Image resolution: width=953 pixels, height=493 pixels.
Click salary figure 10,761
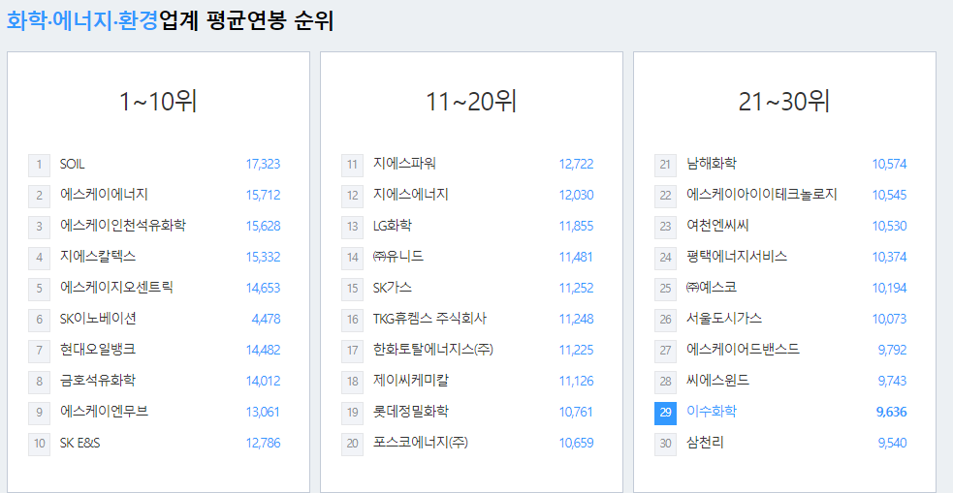(x=576, y=412)
